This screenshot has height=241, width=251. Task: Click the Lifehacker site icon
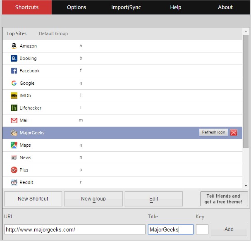pyautogui.click(x=14, y=108)
